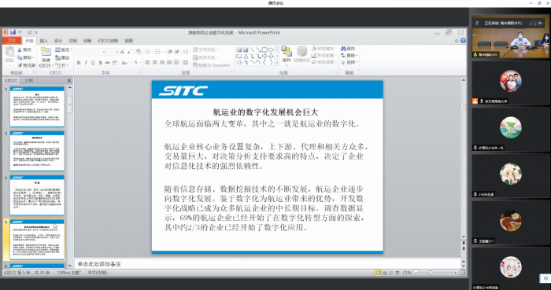
Task: Decrease font size with small A icon
Action: tap(129, 52)
